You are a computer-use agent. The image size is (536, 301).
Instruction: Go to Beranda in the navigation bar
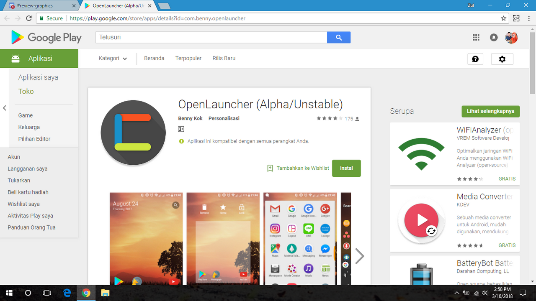point(154,59)
